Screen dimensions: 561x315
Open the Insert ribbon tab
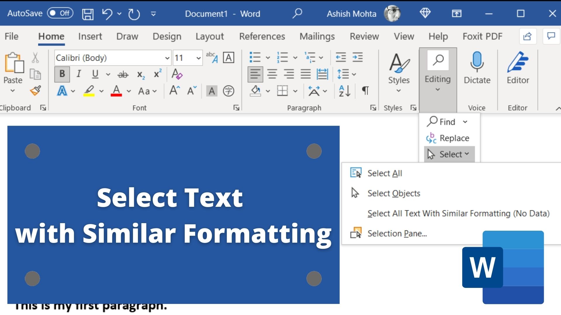(91, 36)
